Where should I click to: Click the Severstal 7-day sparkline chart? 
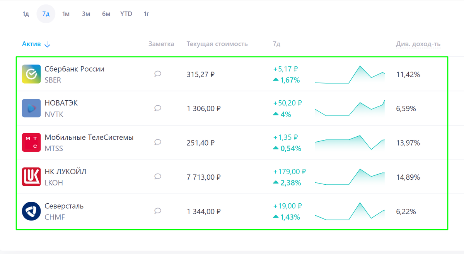coord(350,211)
